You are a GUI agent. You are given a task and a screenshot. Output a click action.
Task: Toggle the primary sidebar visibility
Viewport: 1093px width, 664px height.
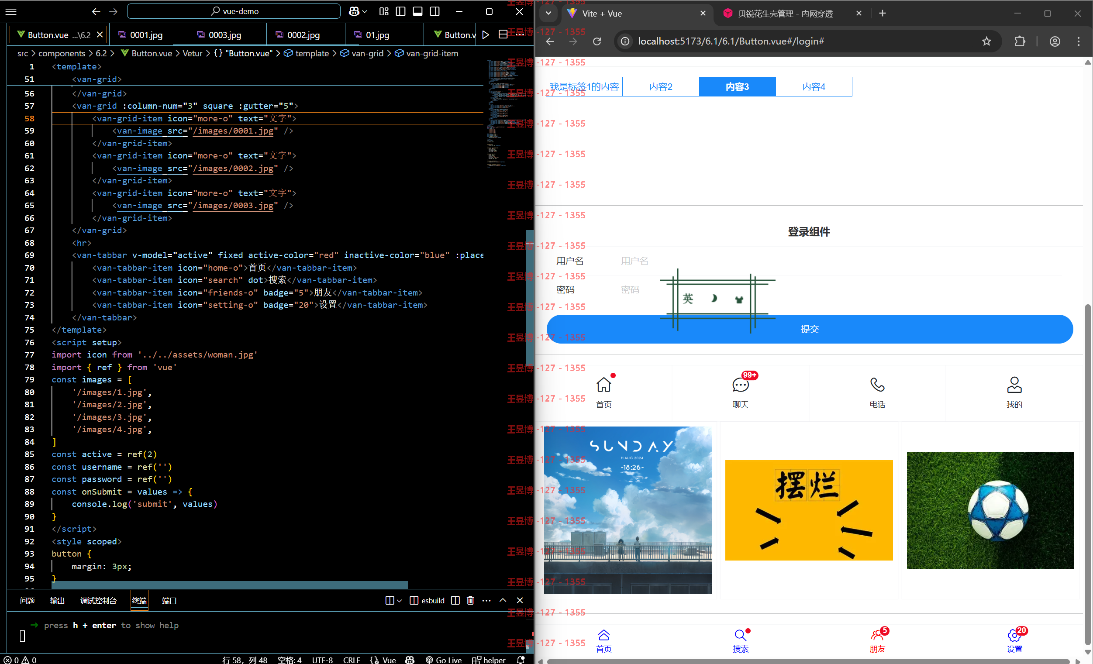pos(400,11)
